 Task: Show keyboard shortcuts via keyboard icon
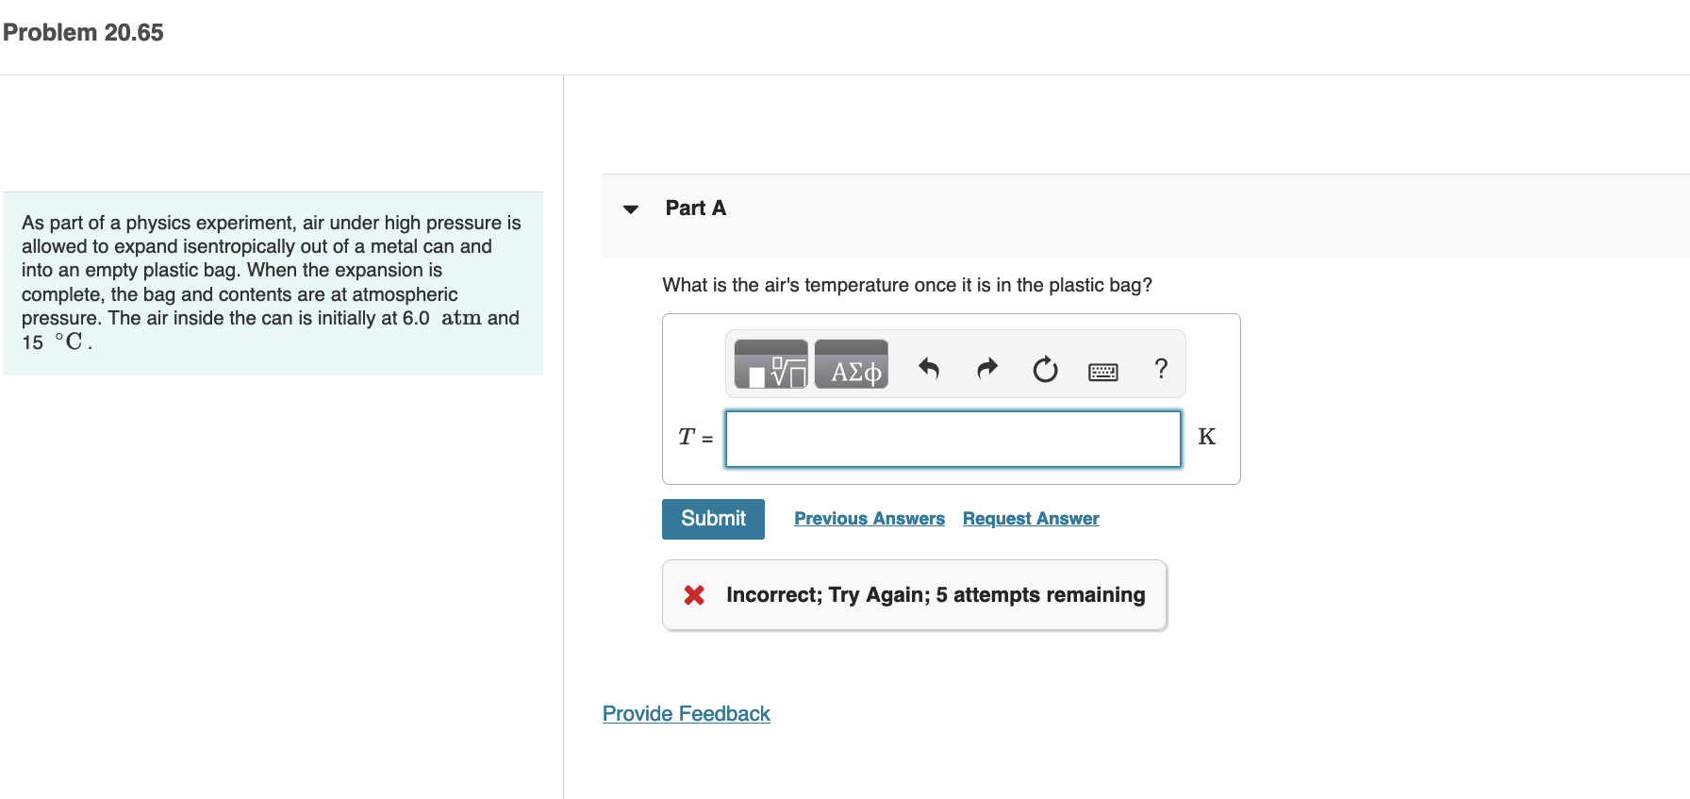pos(1103,371)
